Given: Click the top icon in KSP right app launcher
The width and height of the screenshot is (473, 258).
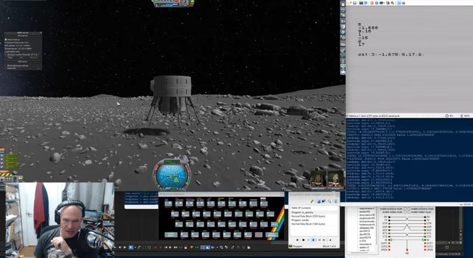Looking at the screenshot, I should [x=343, y=4].
